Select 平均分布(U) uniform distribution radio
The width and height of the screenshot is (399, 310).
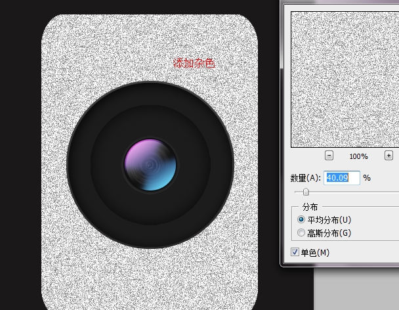(302, 220)
